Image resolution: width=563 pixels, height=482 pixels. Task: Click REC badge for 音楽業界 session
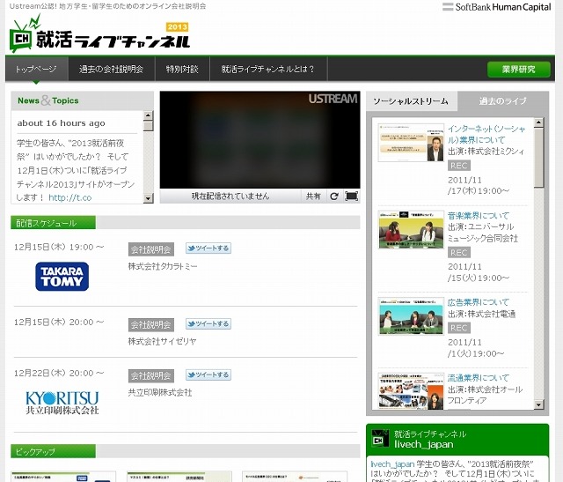pyautogui.click(x=459, y=253)
